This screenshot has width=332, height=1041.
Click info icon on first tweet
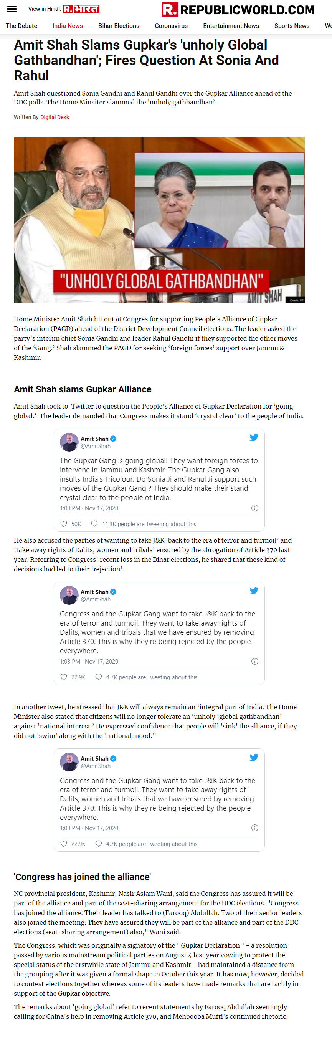pos(254,508)
